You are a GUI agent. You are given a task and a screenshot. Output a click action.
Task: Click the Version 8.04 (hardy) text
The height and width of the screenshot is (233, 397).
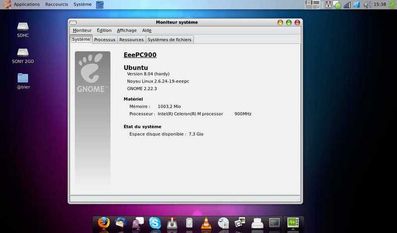(x=148, y=74)
